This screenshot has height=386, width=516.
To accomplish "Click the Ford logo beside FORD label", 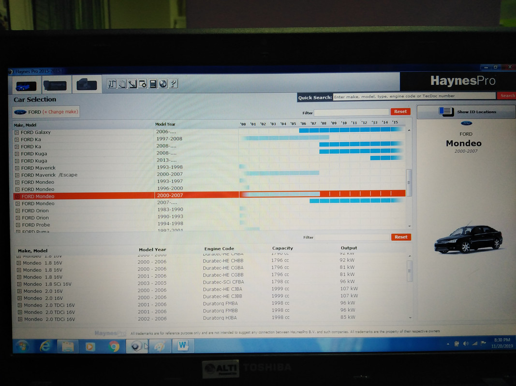I will click(20, 112).
